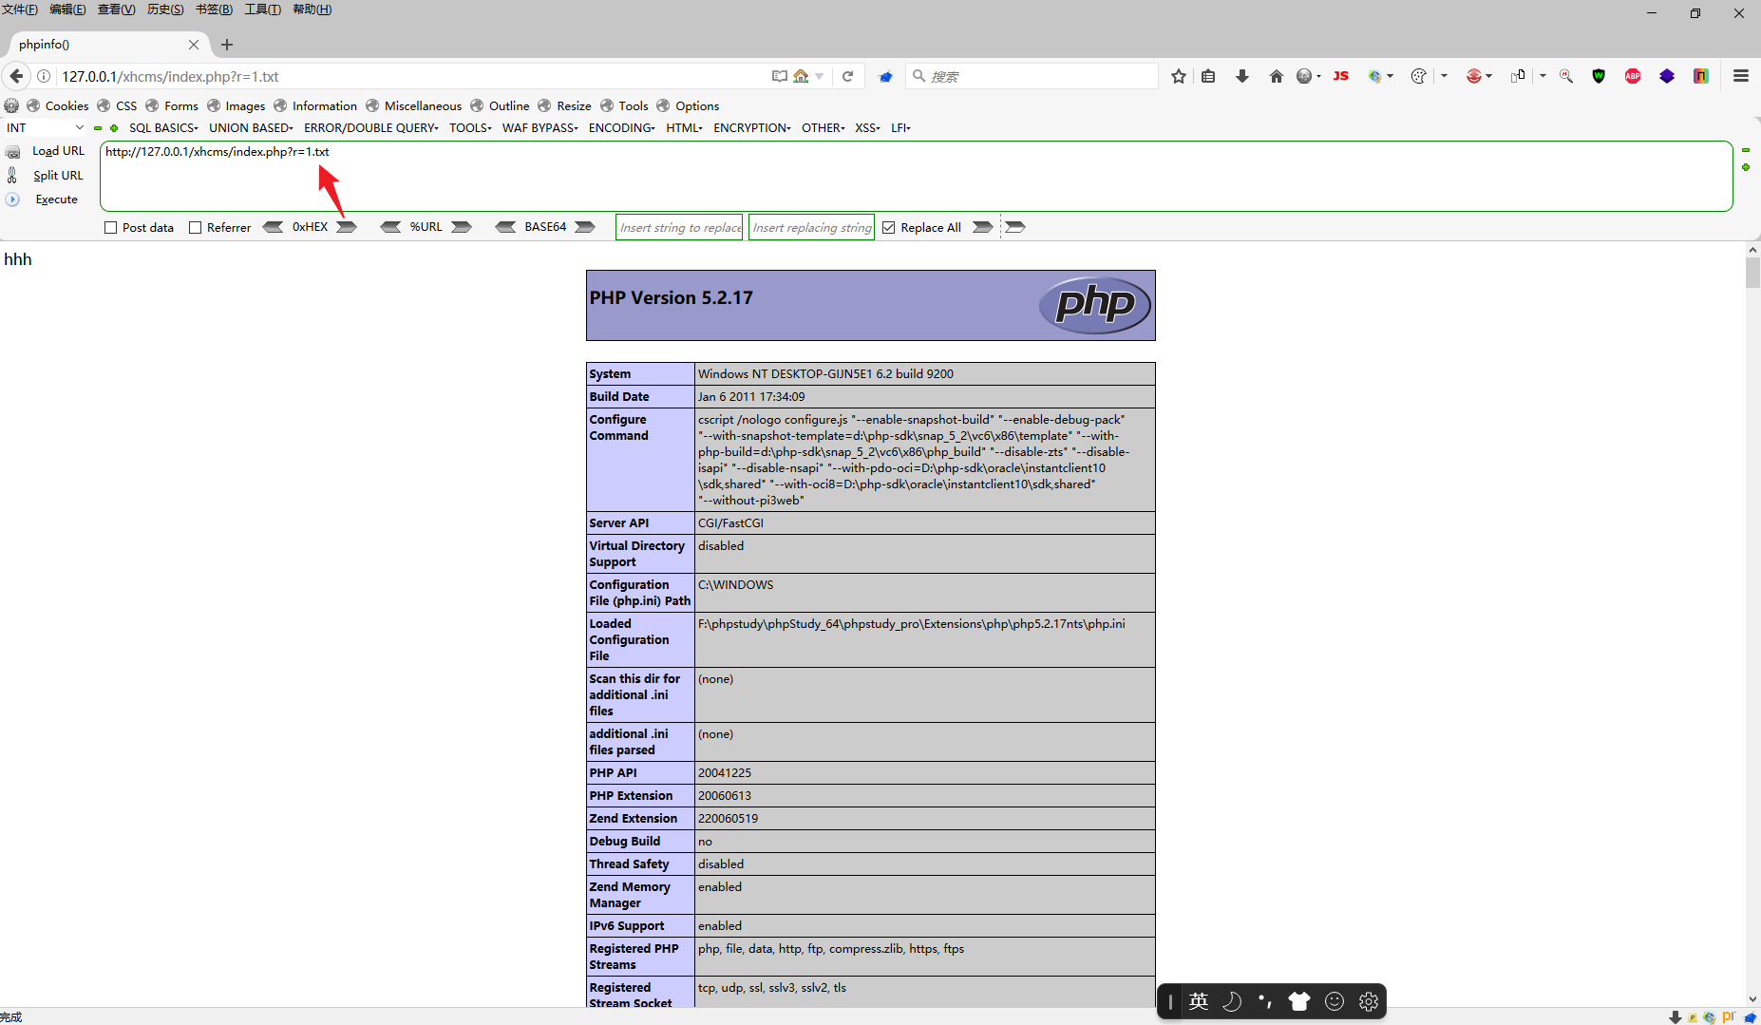Encode to 0xHEX with right arrow
Screen dimensions: 1761x1025
347,227
